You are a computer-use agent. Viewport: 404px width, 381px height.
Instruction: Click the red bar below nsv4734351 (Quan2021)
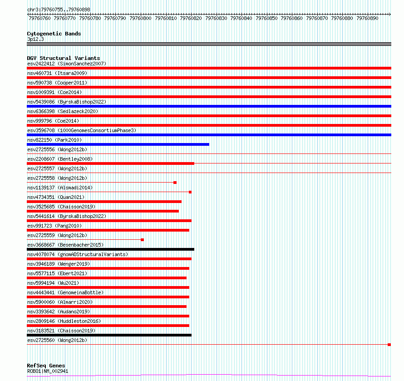pos(104,202)
